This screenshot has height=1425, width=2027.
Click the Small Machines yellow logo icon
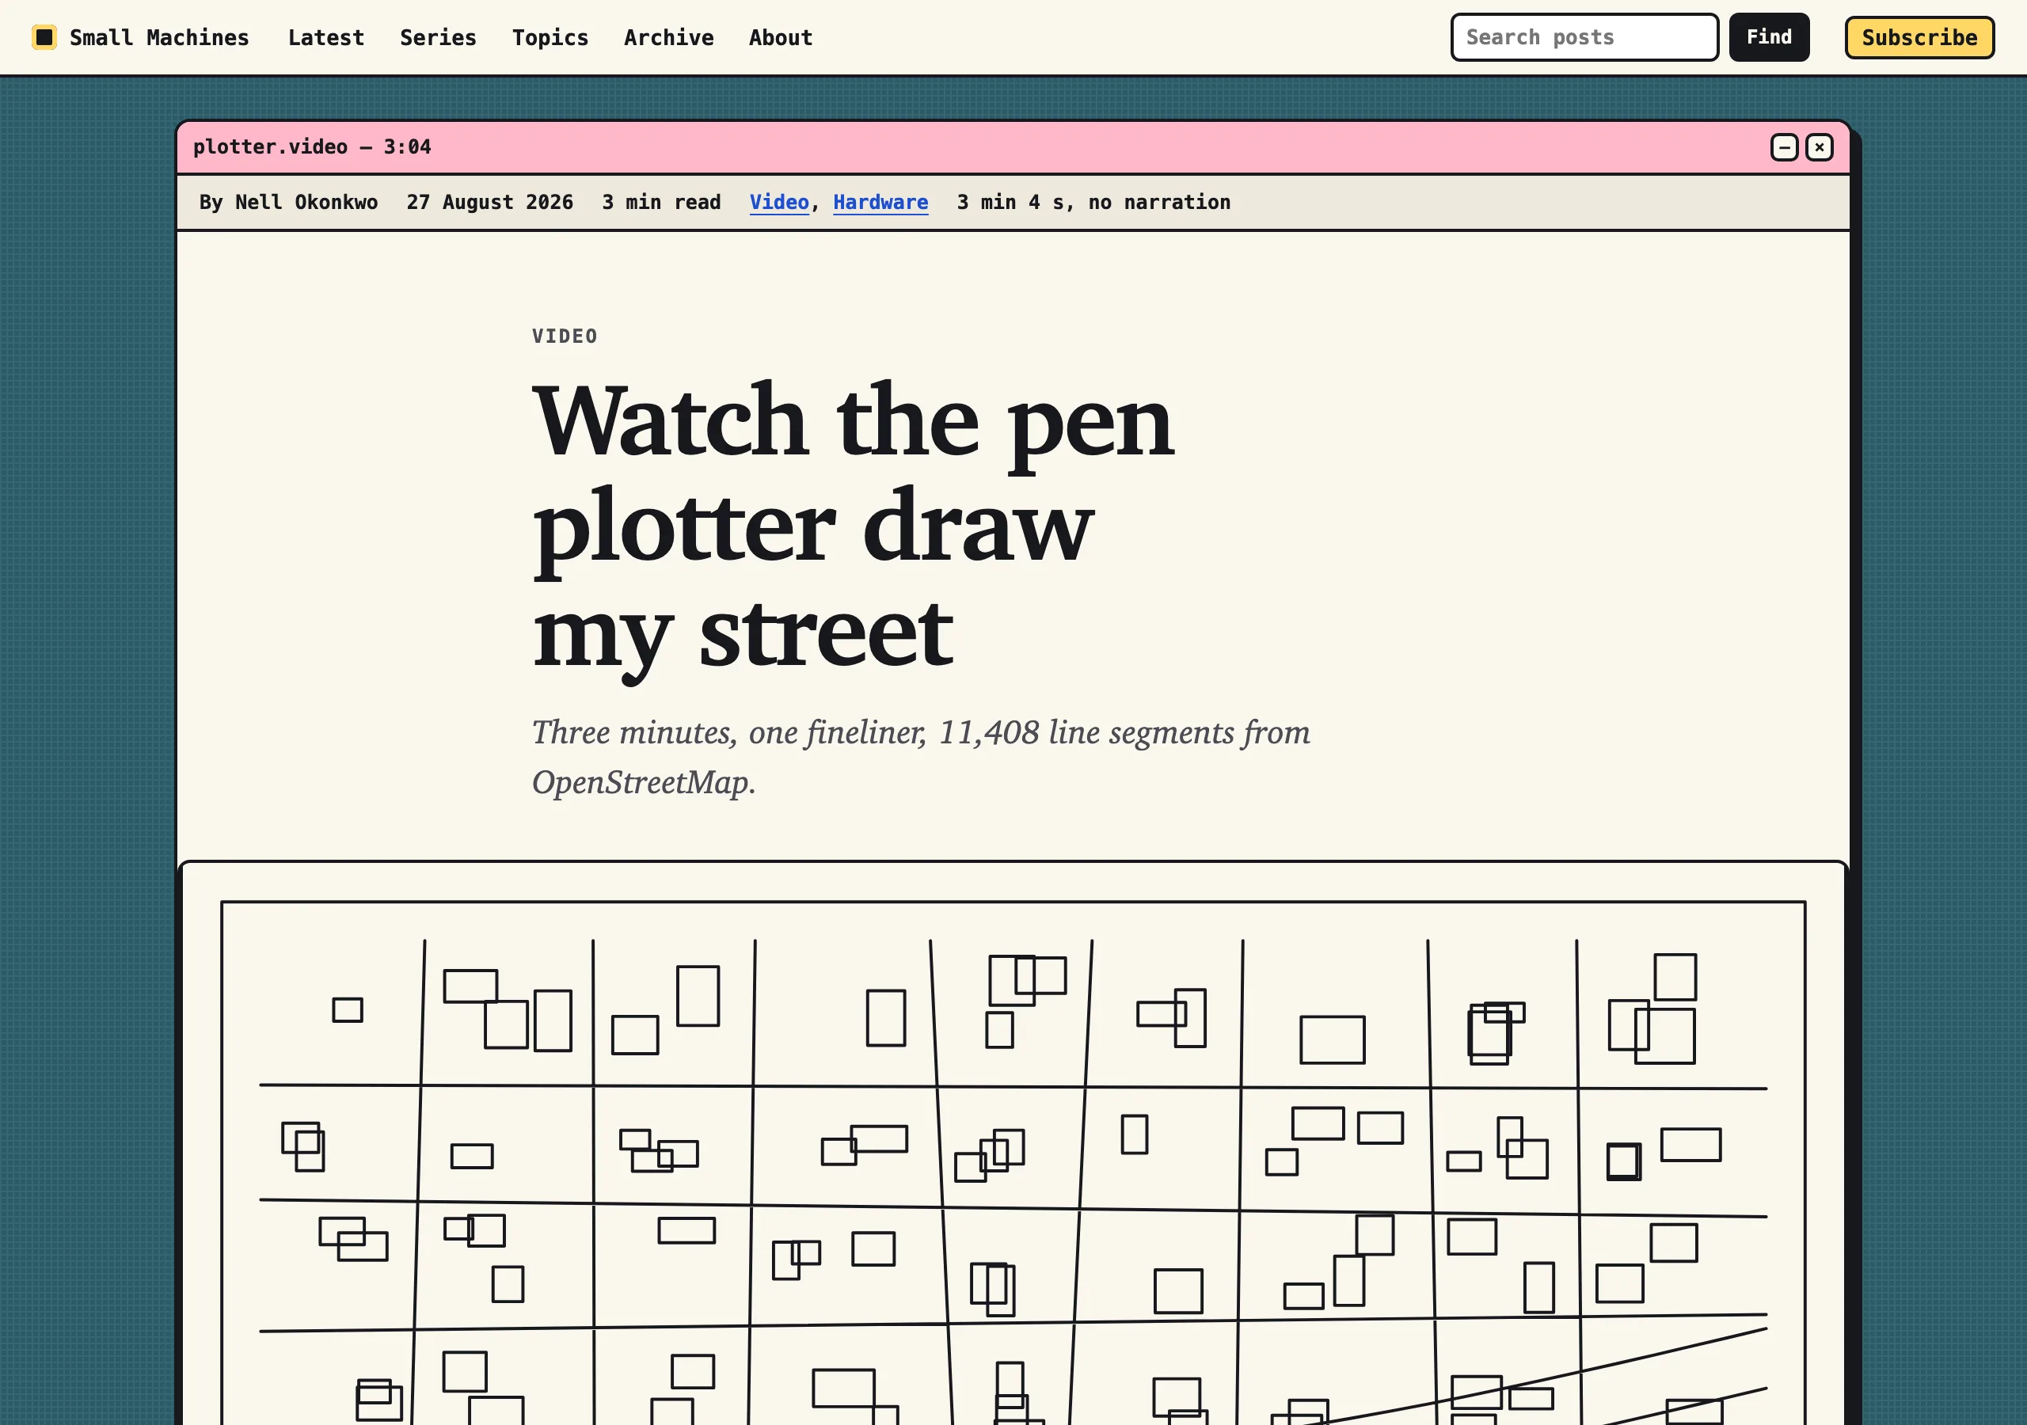pos(44,37)
